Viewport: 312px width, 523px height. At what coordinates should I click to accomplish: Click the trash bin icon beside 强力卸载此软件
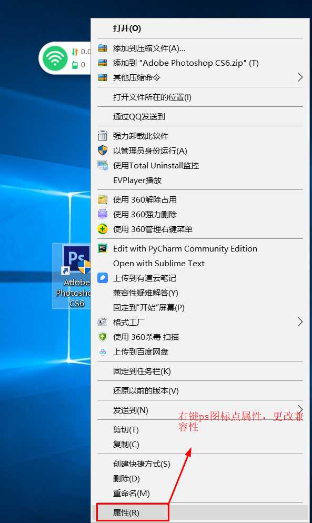tap(103, 136)
